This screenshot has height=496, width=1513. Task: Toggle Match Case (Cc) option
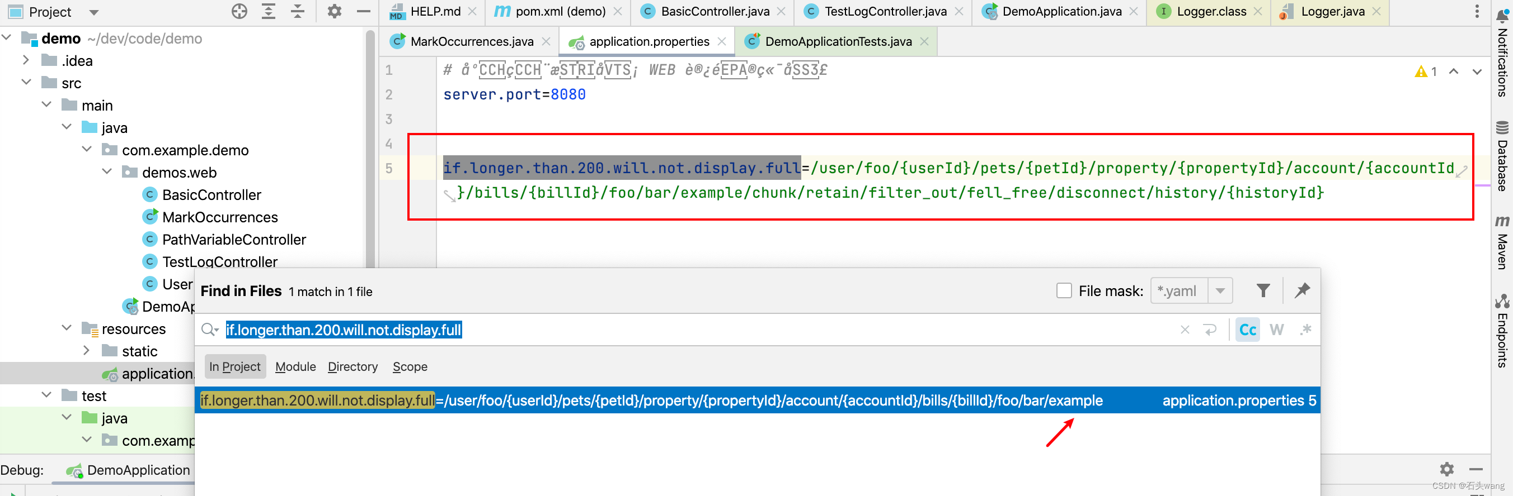[1248, 330]
